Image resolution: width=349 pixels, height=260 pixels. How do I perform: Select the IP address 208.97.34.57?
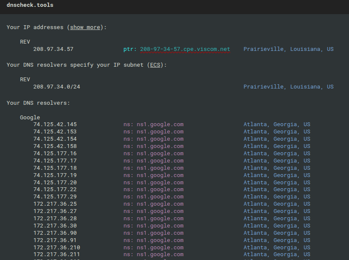click(53, 49)
